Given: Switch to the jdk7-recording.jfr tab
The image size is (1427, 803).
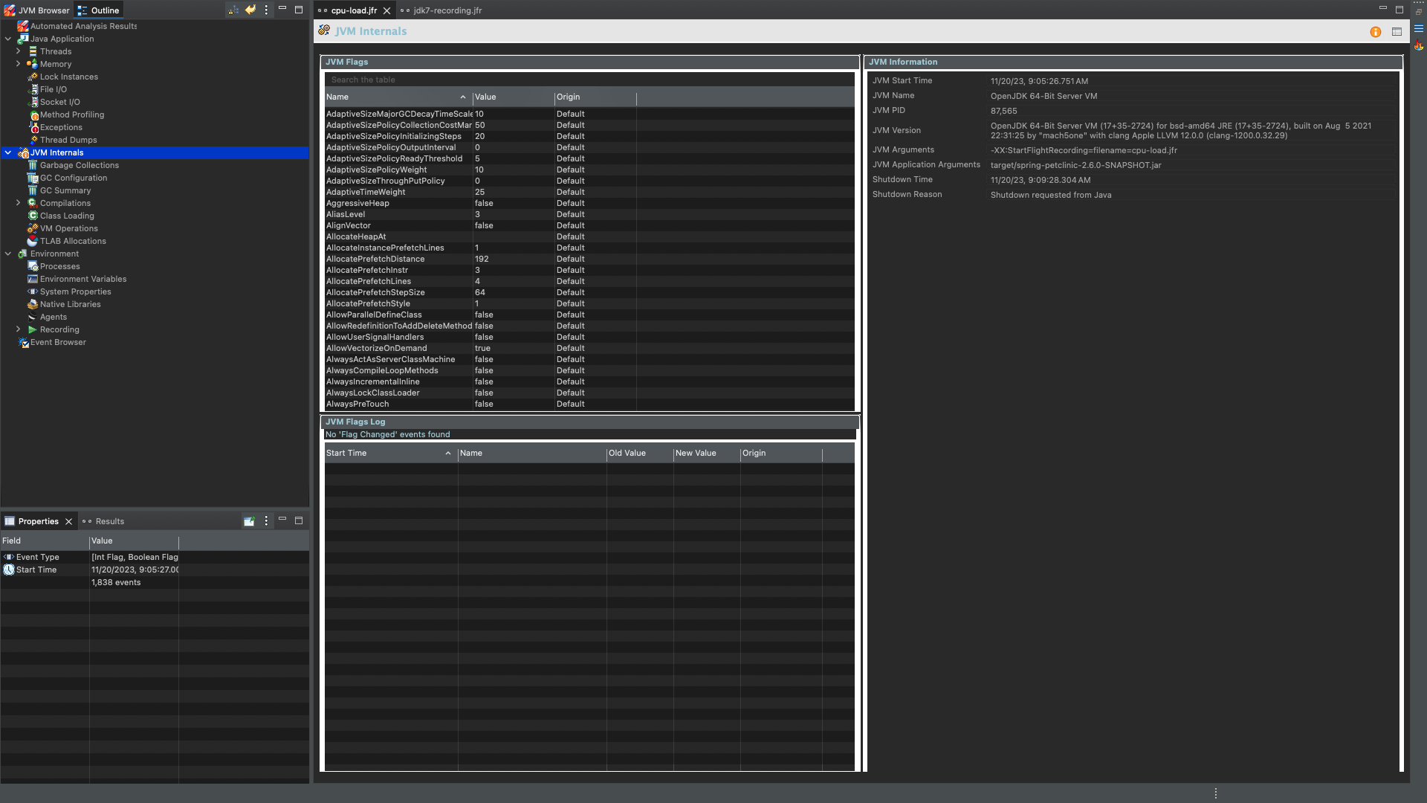Looking at the screenshot, I should (x=447, y=10).
